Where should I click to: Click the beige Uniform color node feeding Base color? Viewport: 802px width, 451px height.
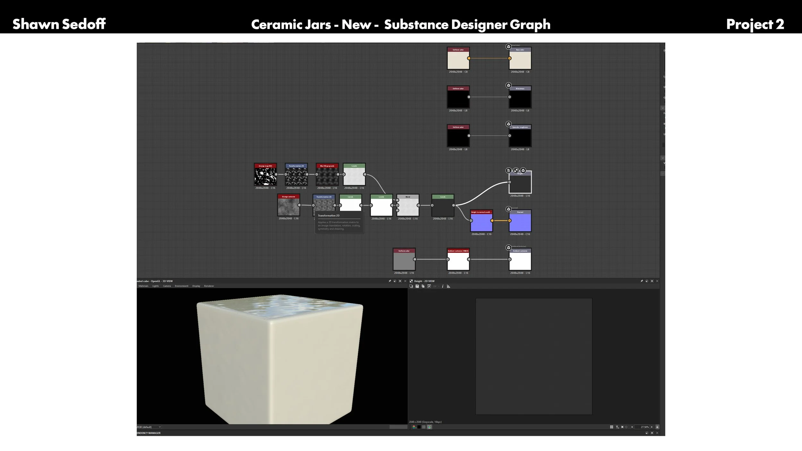[x=458, y=58]
